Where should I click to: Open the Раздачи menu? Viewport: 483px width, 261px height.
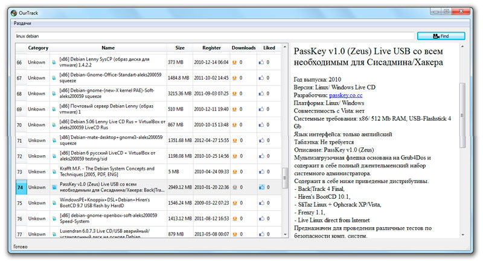(x=22, y=23)
